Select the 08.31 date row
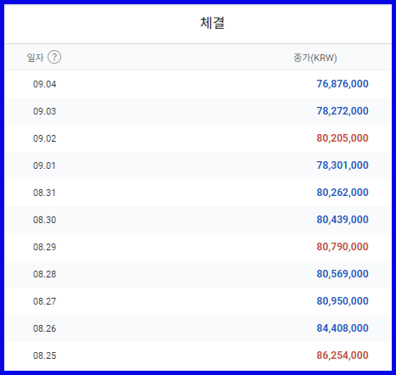The image size is (396, 375). coord(198,193)
